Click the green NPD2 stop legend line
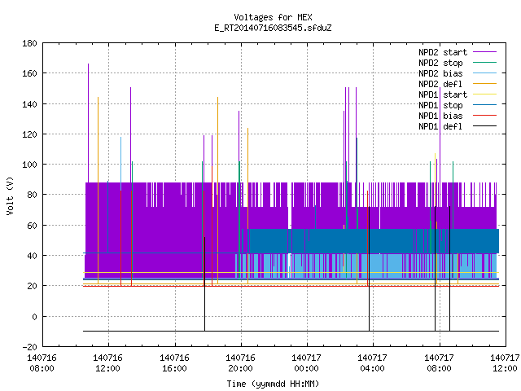The height and width of the screenshot is (391, 521). pyautogui.click(x=484, y=63)
